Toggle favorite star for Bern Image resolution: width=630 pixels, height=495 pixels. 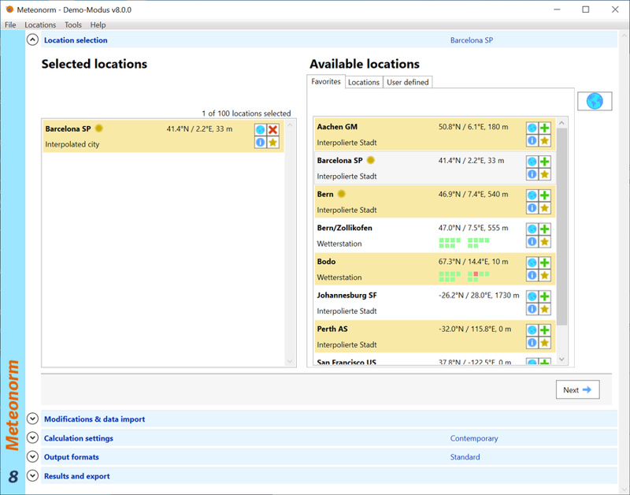[544, 208]
